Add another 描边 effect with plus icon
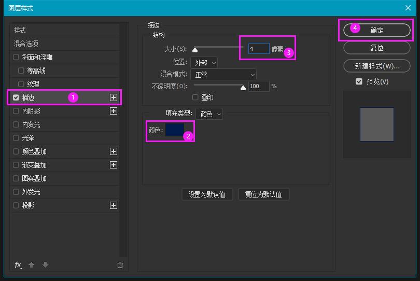This screenshot has width=420, height=281. click(x=114, y=97)
